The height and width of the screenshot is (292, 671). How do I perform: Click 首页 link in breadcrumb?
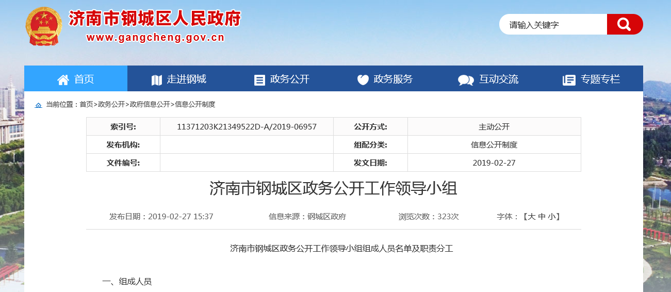[86, 104]
